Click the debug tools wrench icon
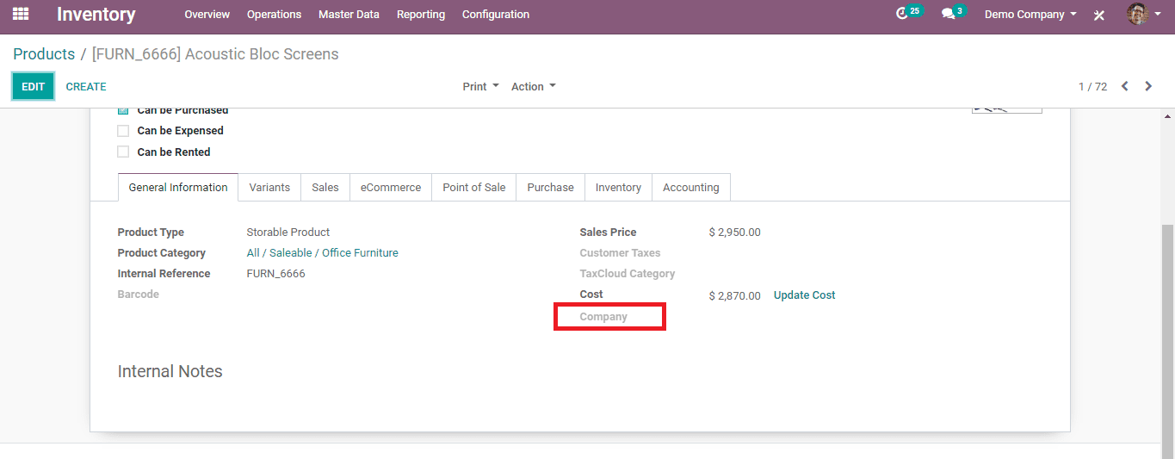The height and width of the screenshot is (459, 1175). click(1099, 15)
